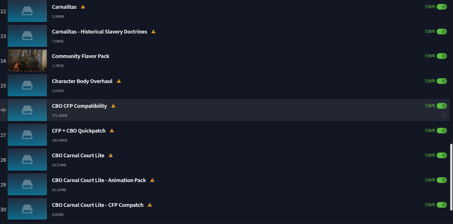Toggle off Community Flavor Pack
Screen dimensions: 453x224
coord(442,56)
